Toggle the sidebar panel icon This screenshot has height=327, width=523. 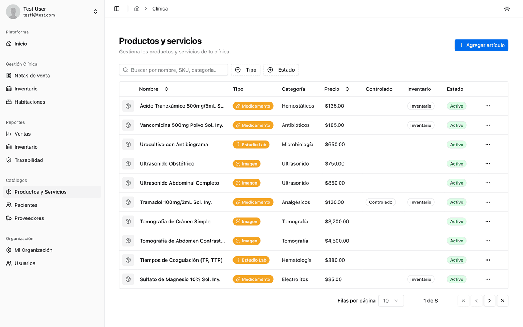pos(117,8)
